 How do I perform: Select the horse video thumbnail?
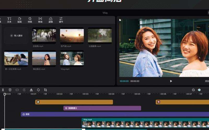coord(16,58)
